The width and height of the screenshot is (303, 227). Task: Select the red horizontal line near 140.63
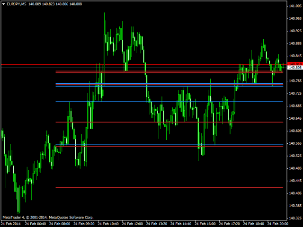(169, 122)
